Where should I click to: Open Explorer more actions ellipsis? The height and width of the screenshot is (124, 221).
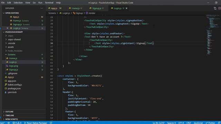point(42,8)
